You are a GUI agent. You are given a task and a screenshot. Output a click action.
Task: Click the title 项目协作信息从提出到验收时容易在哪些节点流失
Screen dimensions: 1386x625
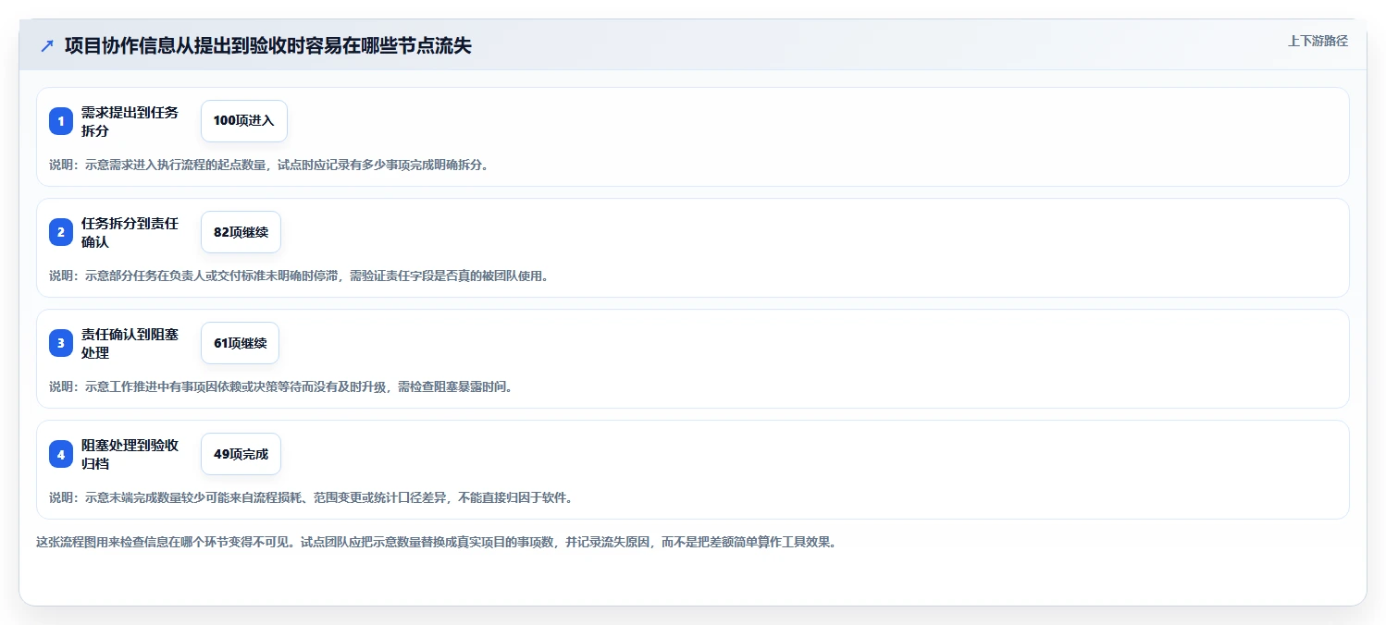point(268,45)
